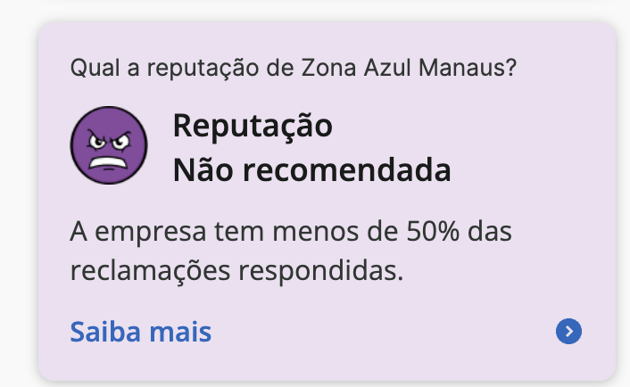Viewport: 630px width, 387px height.
Task: Click the blue circular chevron arrow
Action: click(568, 333)
